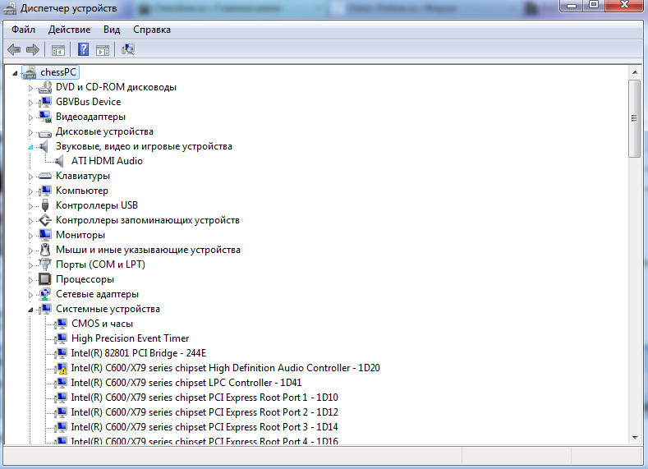This screenshot has width=648, height=469.
Task: Click the DVD и CD-ROM дисководы icon
Action: point(44,87)
